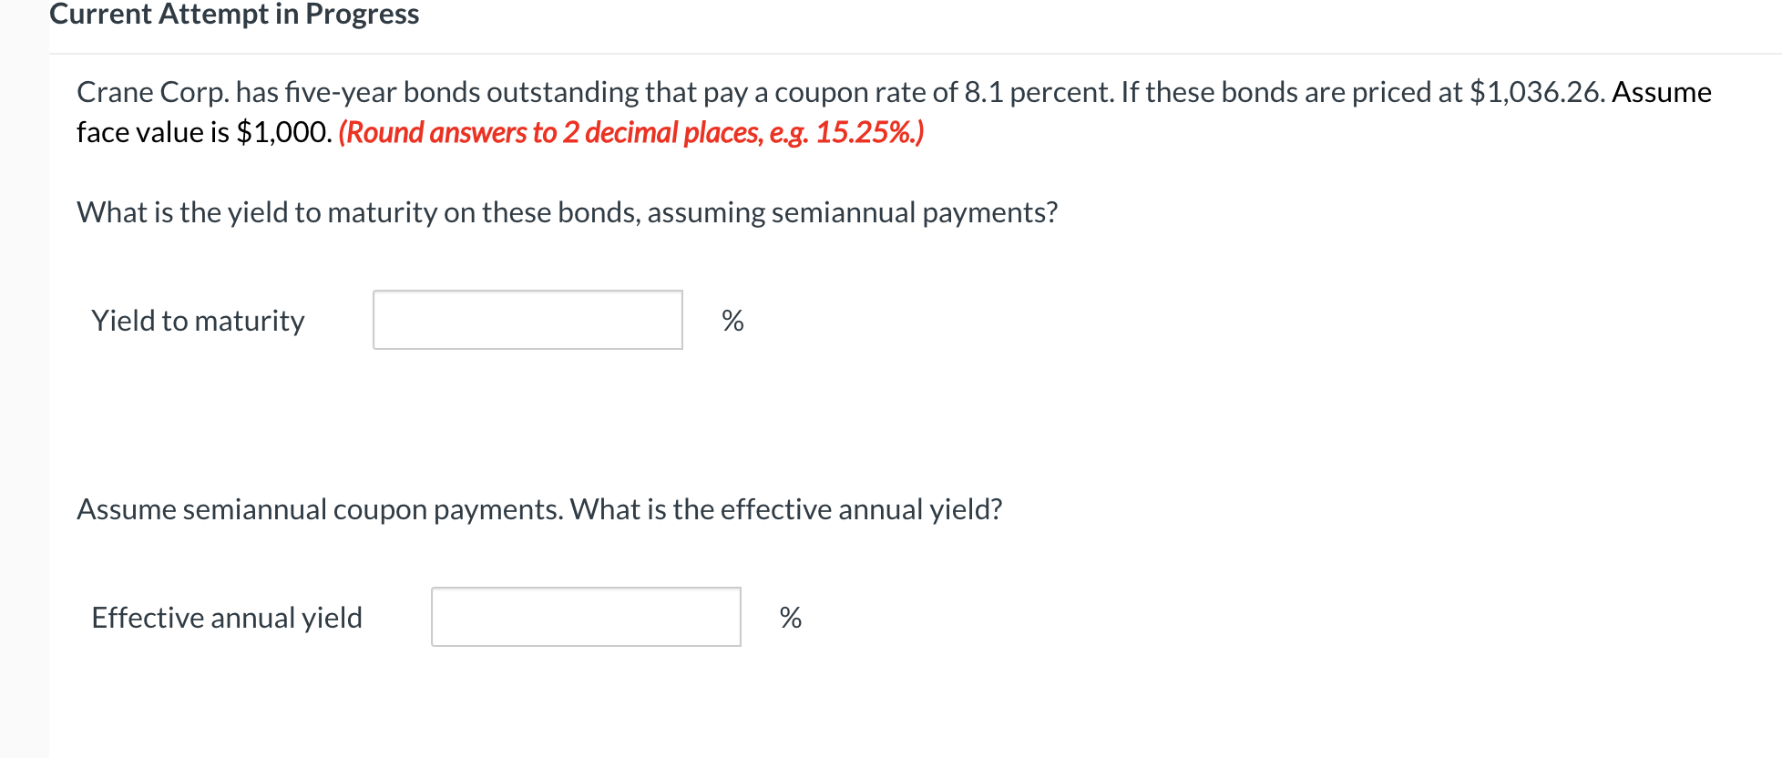
Task: Click the Effective annual yield label
Action: click(x=227, y=618)
